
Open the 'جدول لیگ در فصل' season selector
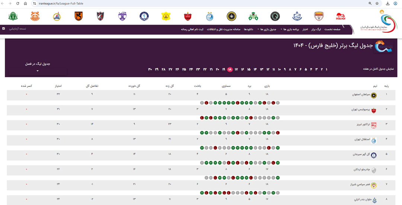pyautogui.click(x=38, y=70)
